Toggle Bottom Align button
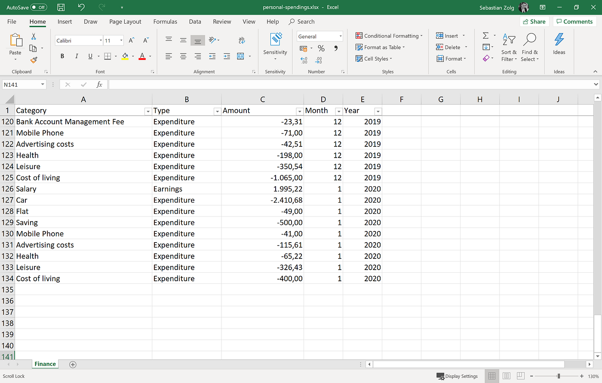The width and height of the screenshot is (602, 383). pyautogui.click(x=197, y=40)
